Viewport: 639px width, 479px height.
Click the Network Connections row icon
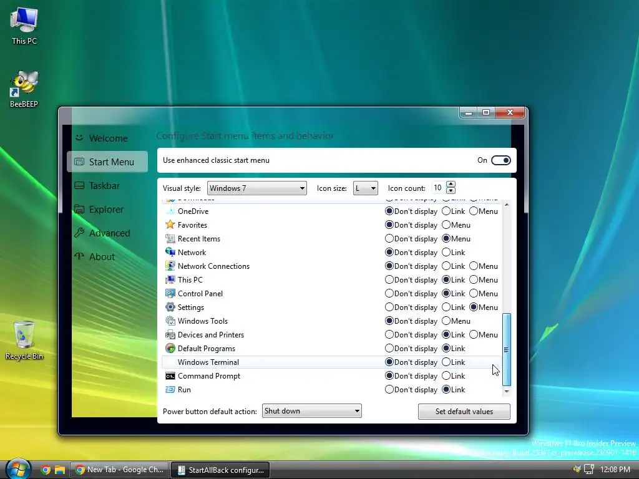[170, 266]
